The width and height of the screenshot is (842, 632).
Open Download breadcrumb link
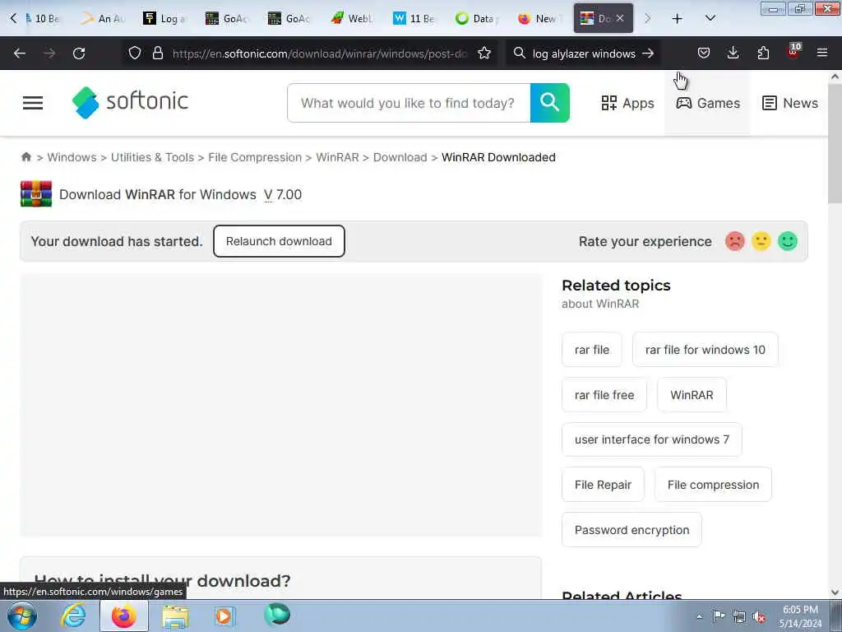tap(400, 157)
